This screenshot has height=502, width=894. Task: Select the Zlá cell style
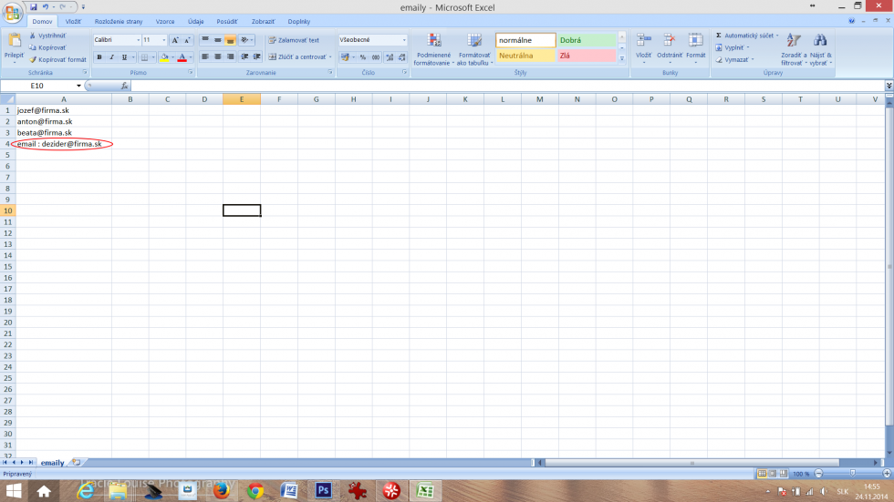(x=587, y=56)
